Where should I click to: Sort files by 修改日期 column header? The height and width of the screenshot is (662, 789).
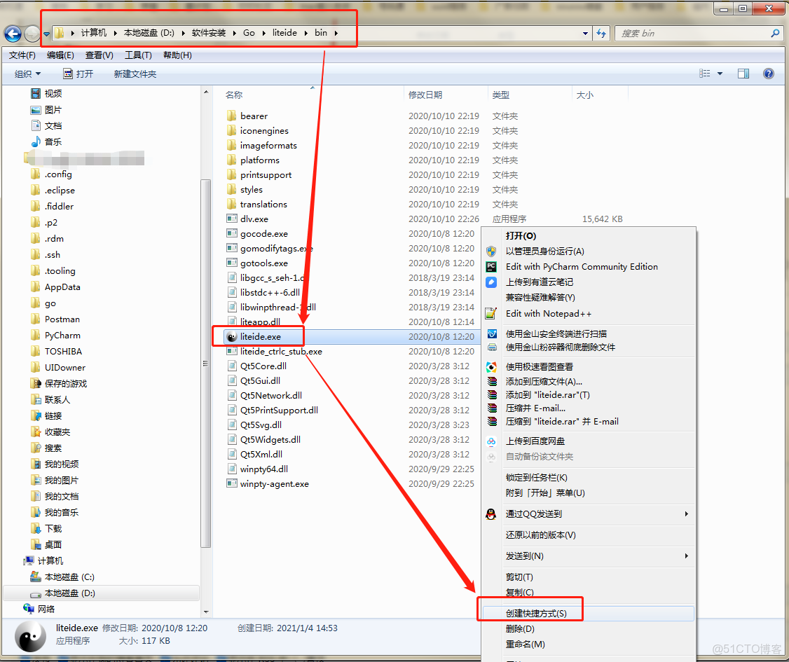tap(425, 95)
